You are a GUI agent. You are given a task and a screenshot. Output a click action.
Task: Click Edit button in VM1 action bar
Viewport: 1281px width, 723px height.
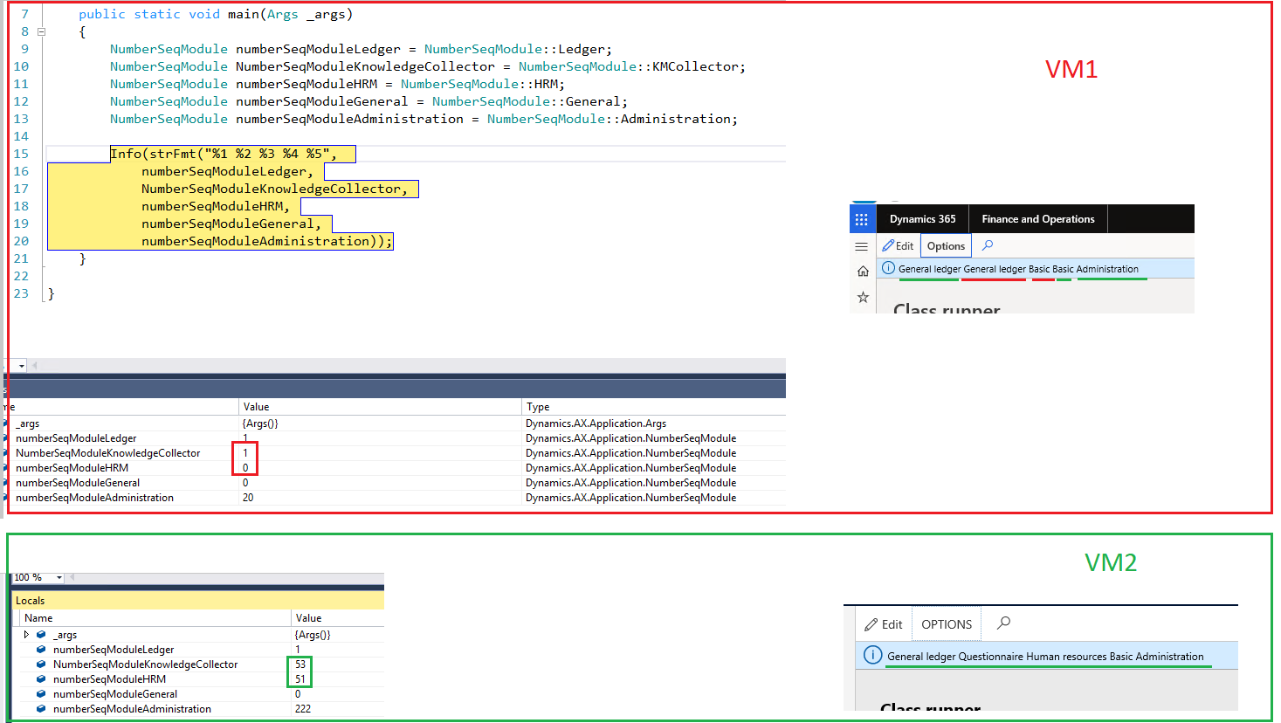pyautogui.click(x=898, y=246)
